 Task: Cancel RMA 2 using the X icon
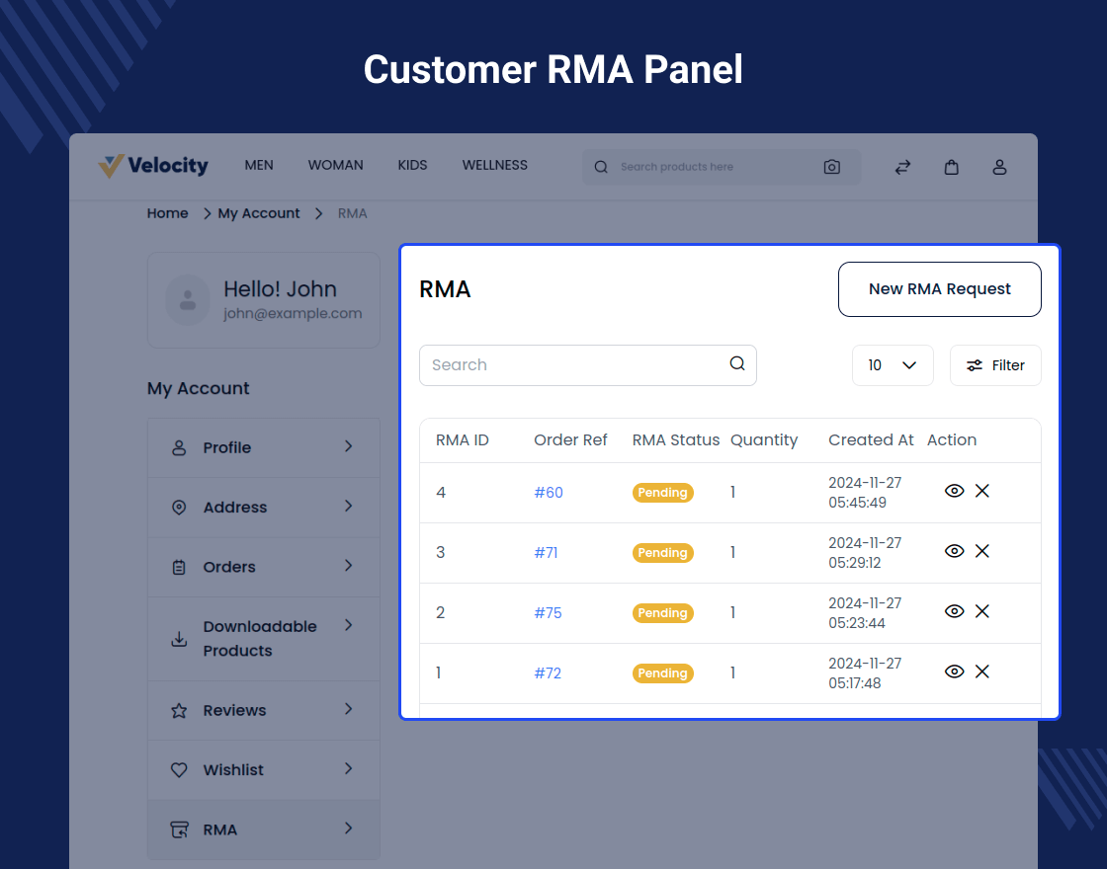point(981,611)
